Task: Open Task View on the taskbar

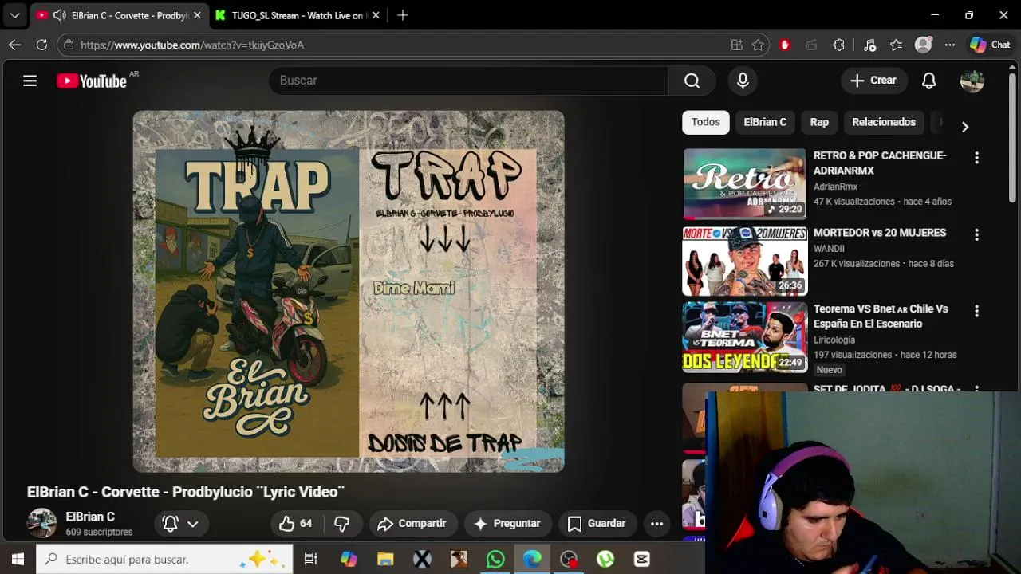Action: [x=311, y=560]
